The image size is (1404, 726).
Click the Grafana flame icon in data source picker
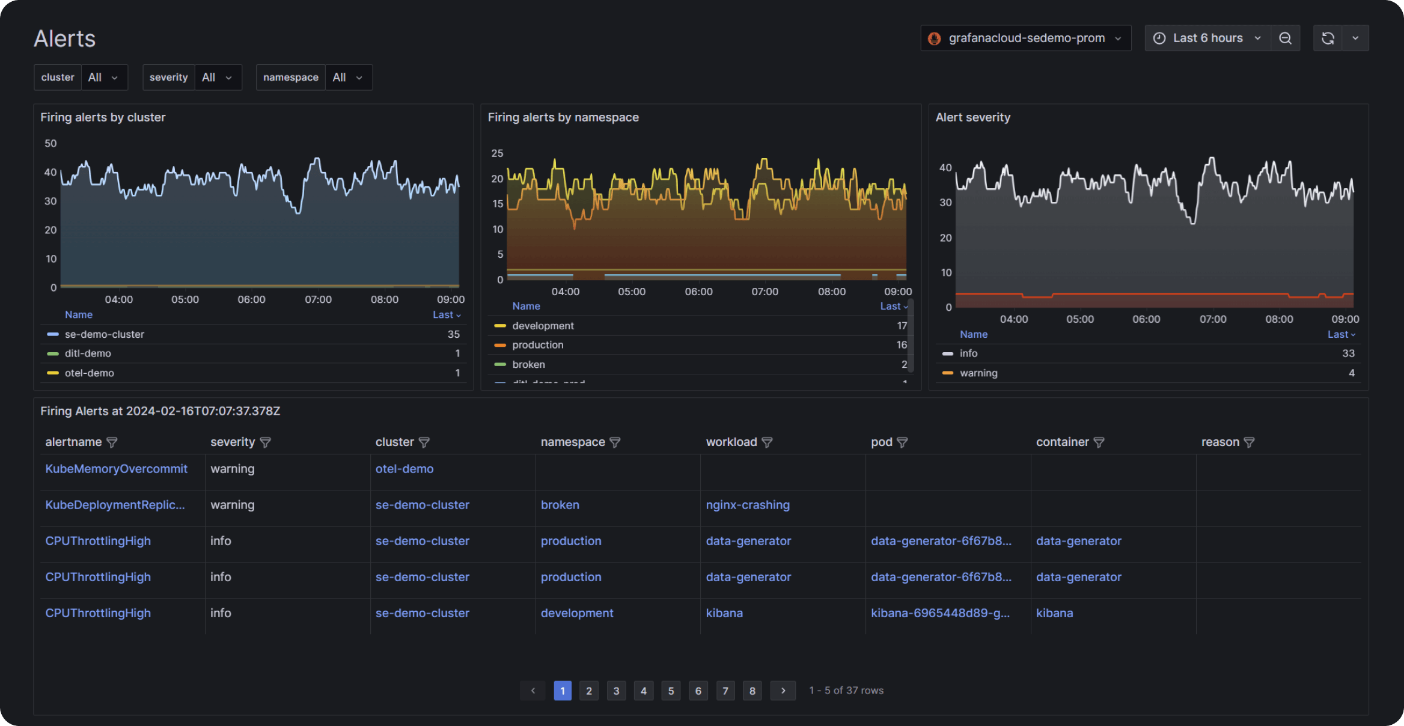click(935, 38)
